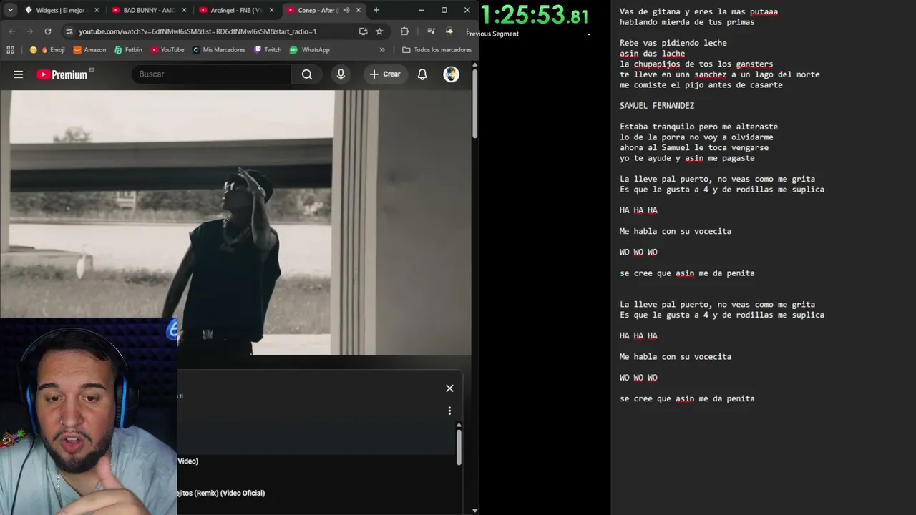
Task: Reload the YouTube page
Action: pyautogui.click(x=48, y=31)
